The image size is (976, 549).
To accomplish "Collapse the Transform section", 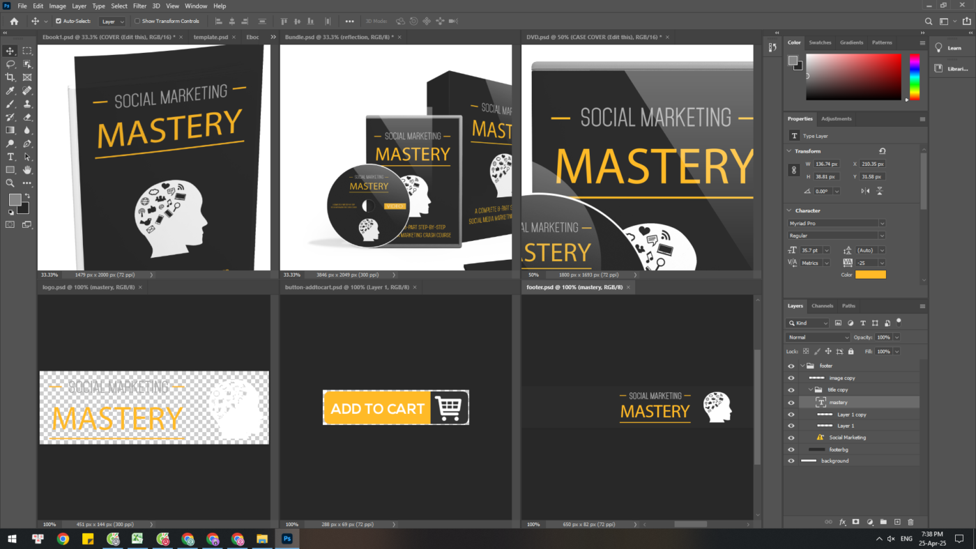I will pyautogui.click(x=789, y=151).
